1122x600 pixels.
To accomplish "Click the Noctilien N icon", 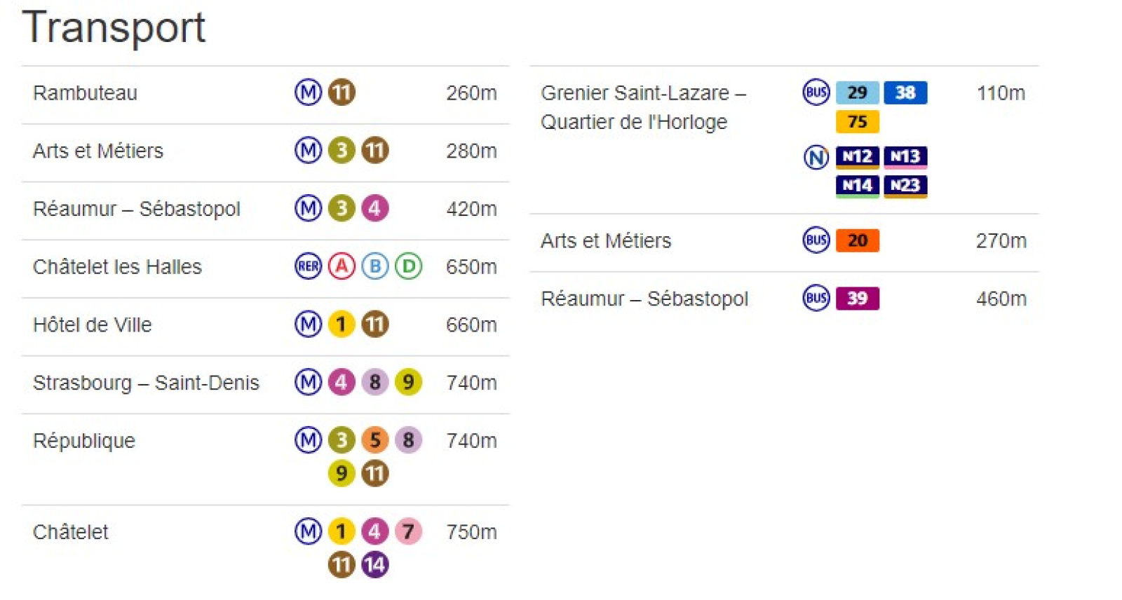I will pos(816,157).
